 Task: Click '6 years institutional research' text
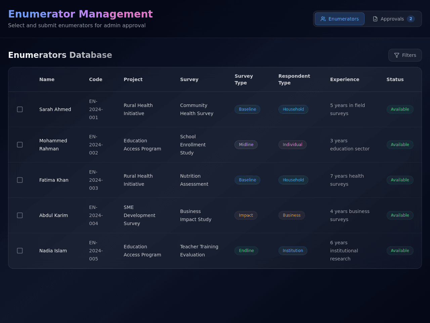tap(344, 251)
